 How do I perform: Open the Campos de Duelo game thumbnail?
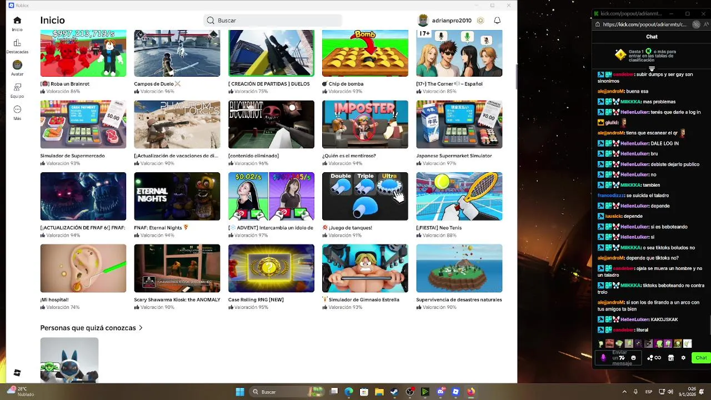pos(177,53)
